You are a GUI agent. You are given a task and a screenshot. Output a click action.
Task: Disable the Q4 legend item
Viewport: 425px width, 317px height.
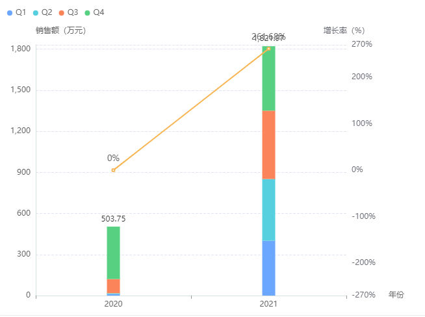tap(94, 12)
